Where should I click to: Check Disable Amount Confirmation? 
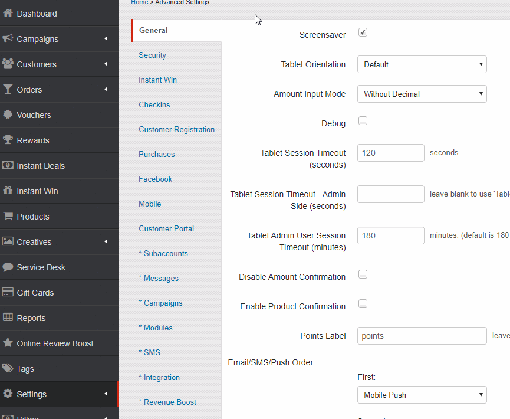click(x=363, y=274)
